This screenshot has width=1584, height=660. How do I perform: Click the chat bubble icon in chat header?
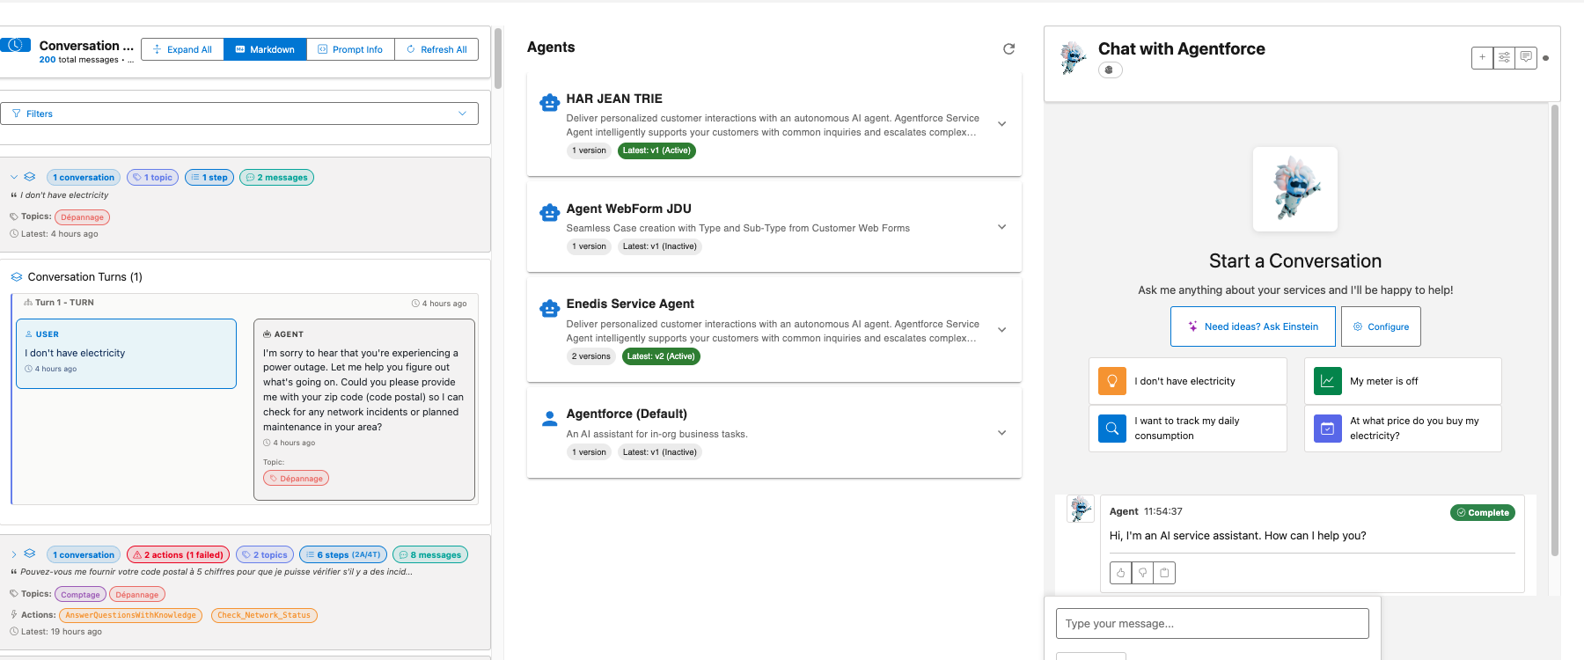click(1526, 58)
